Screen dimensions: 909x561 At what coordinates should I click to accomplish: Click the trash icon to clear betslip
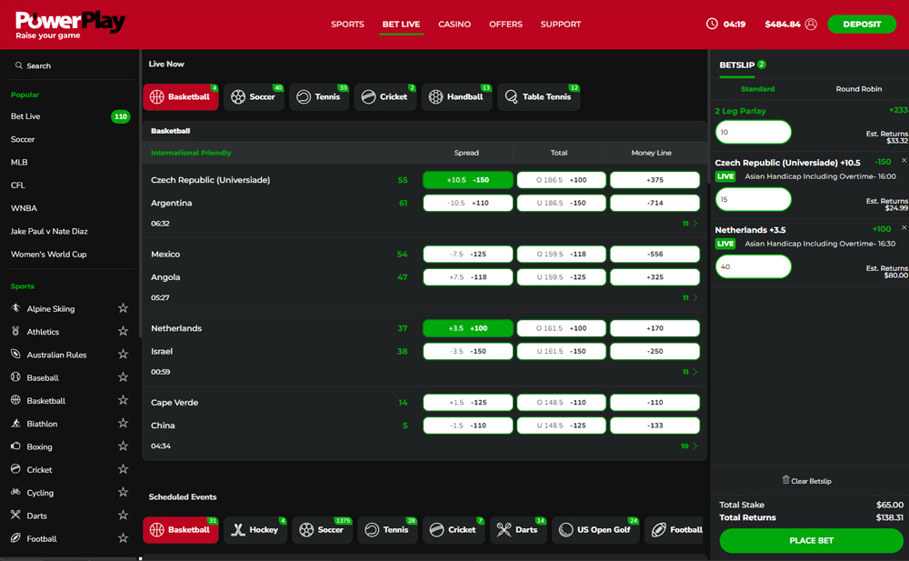[x=785, y=480]
